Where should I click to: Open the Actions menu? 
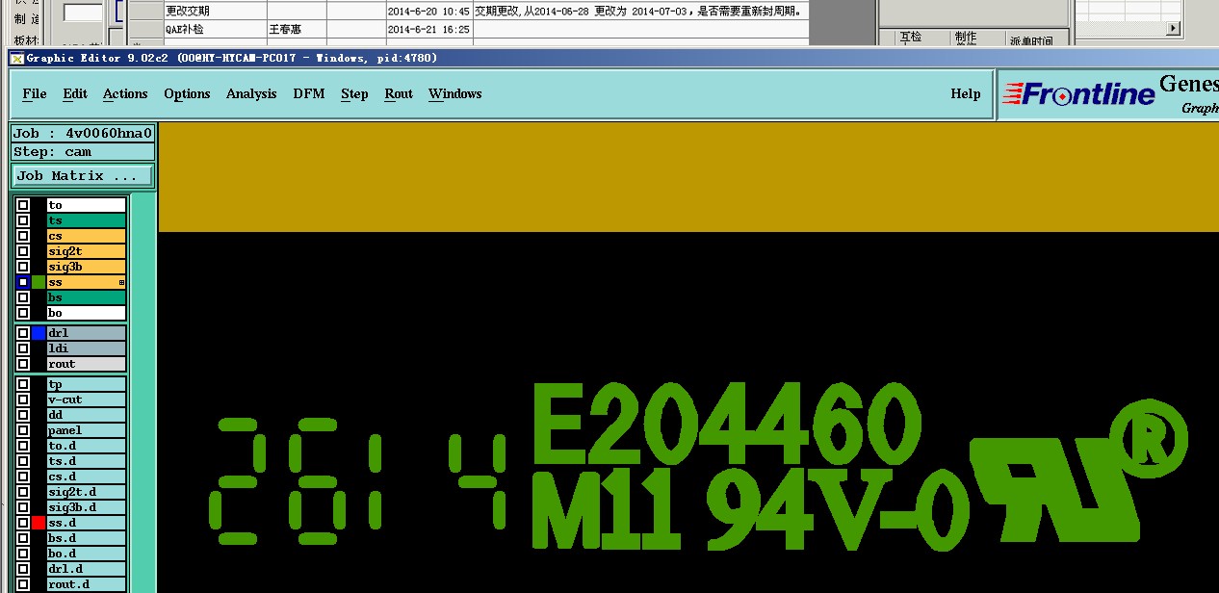click(125, 93)
